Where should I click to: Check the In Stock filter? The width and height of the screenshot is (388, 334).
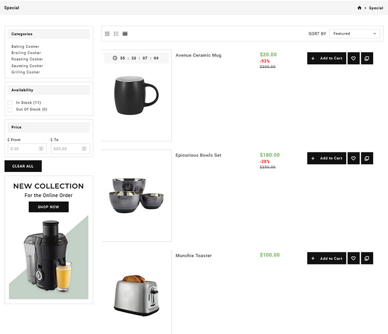click(10, 103)
